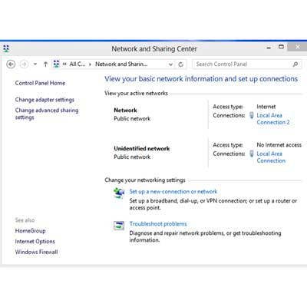Open the recent locations dropdown arrow

[x=35, y=64]
